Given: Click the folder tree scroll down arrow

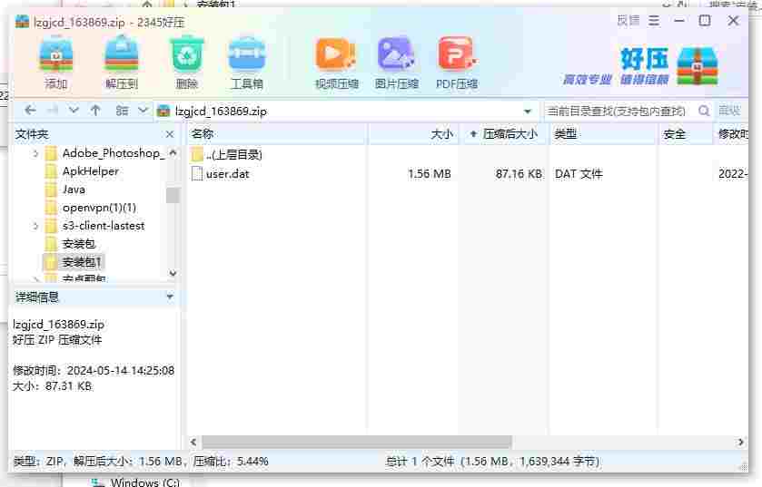Looking at the screenshot, I should coord(173,274).
